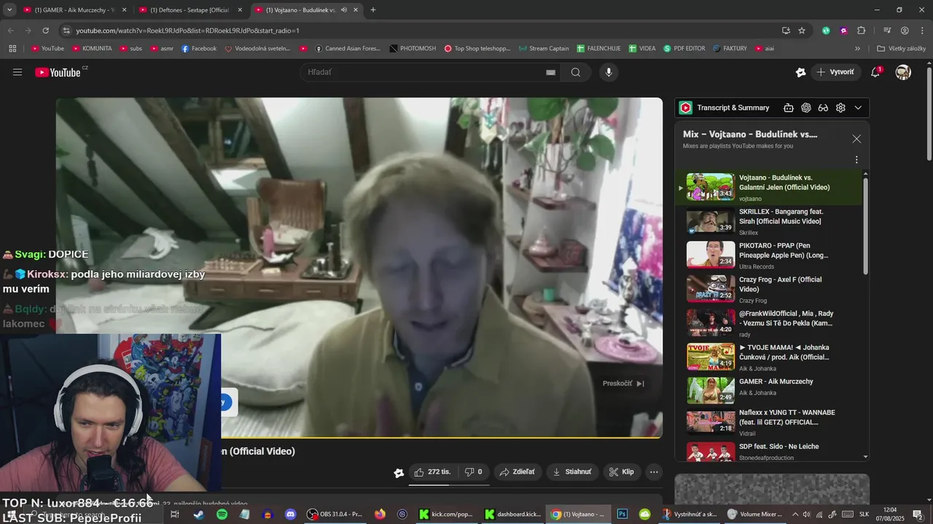This screenshot has height=524, width=933.
Task: Open the KOMUNITA bookmark
Action: [x=91, y=49]
